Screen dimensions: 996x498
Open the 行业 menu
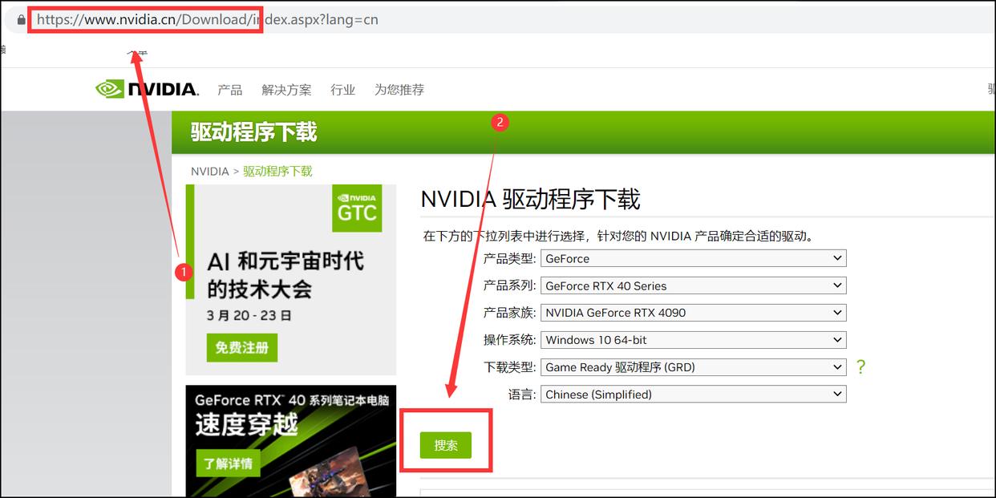pos(343,89)
